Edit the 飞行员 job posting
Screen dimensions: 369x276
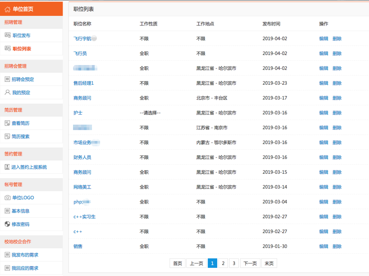point(323,53)
